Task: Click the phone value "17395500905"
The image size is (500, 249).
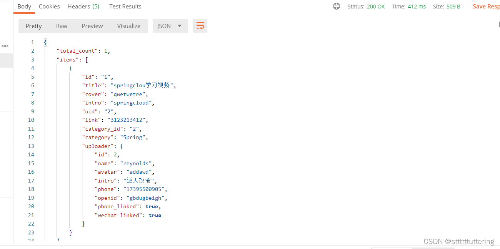Action: tap(143, 189)
